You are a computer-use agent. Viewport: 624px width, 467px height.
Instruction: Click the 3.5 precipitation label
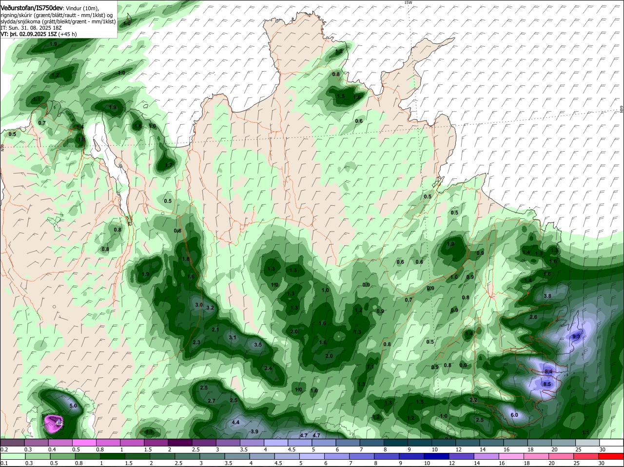[258, 345]
